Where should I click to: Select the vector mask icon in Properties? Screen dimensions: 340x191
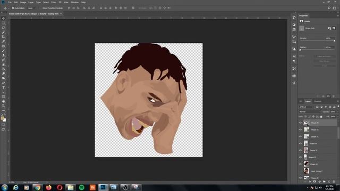coord(334,28)
